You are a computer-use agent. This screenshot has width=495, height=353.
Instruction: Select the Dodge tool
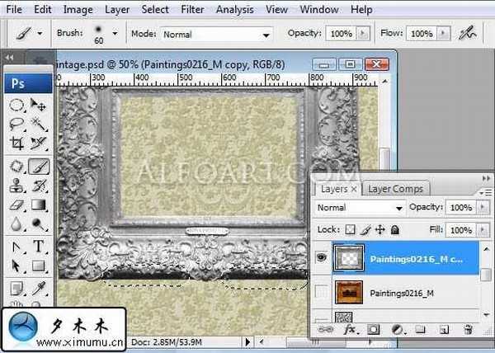pos(38,224)
